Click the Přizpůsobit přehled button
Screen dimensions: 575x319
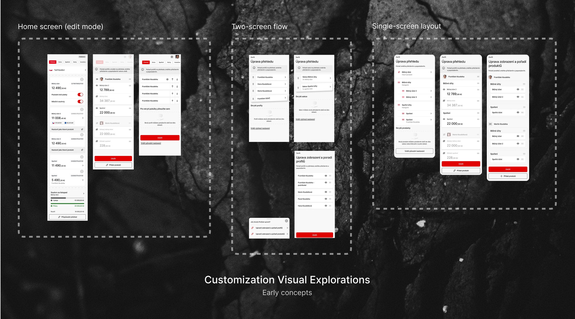pos(68,217)
